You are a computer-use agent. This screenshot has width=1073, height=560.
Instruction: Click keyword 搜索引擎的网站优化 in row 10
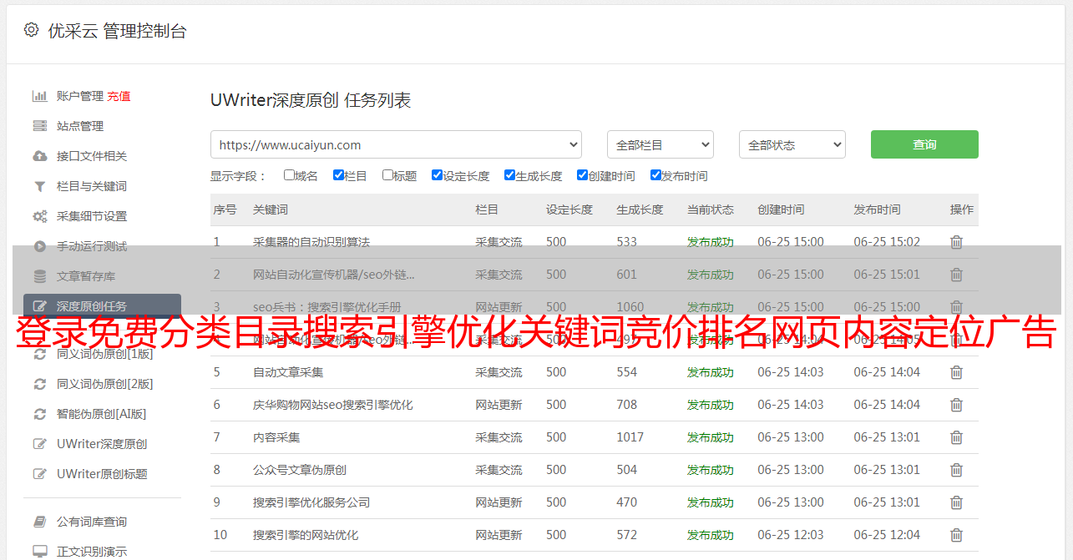[x=305, y=535]
